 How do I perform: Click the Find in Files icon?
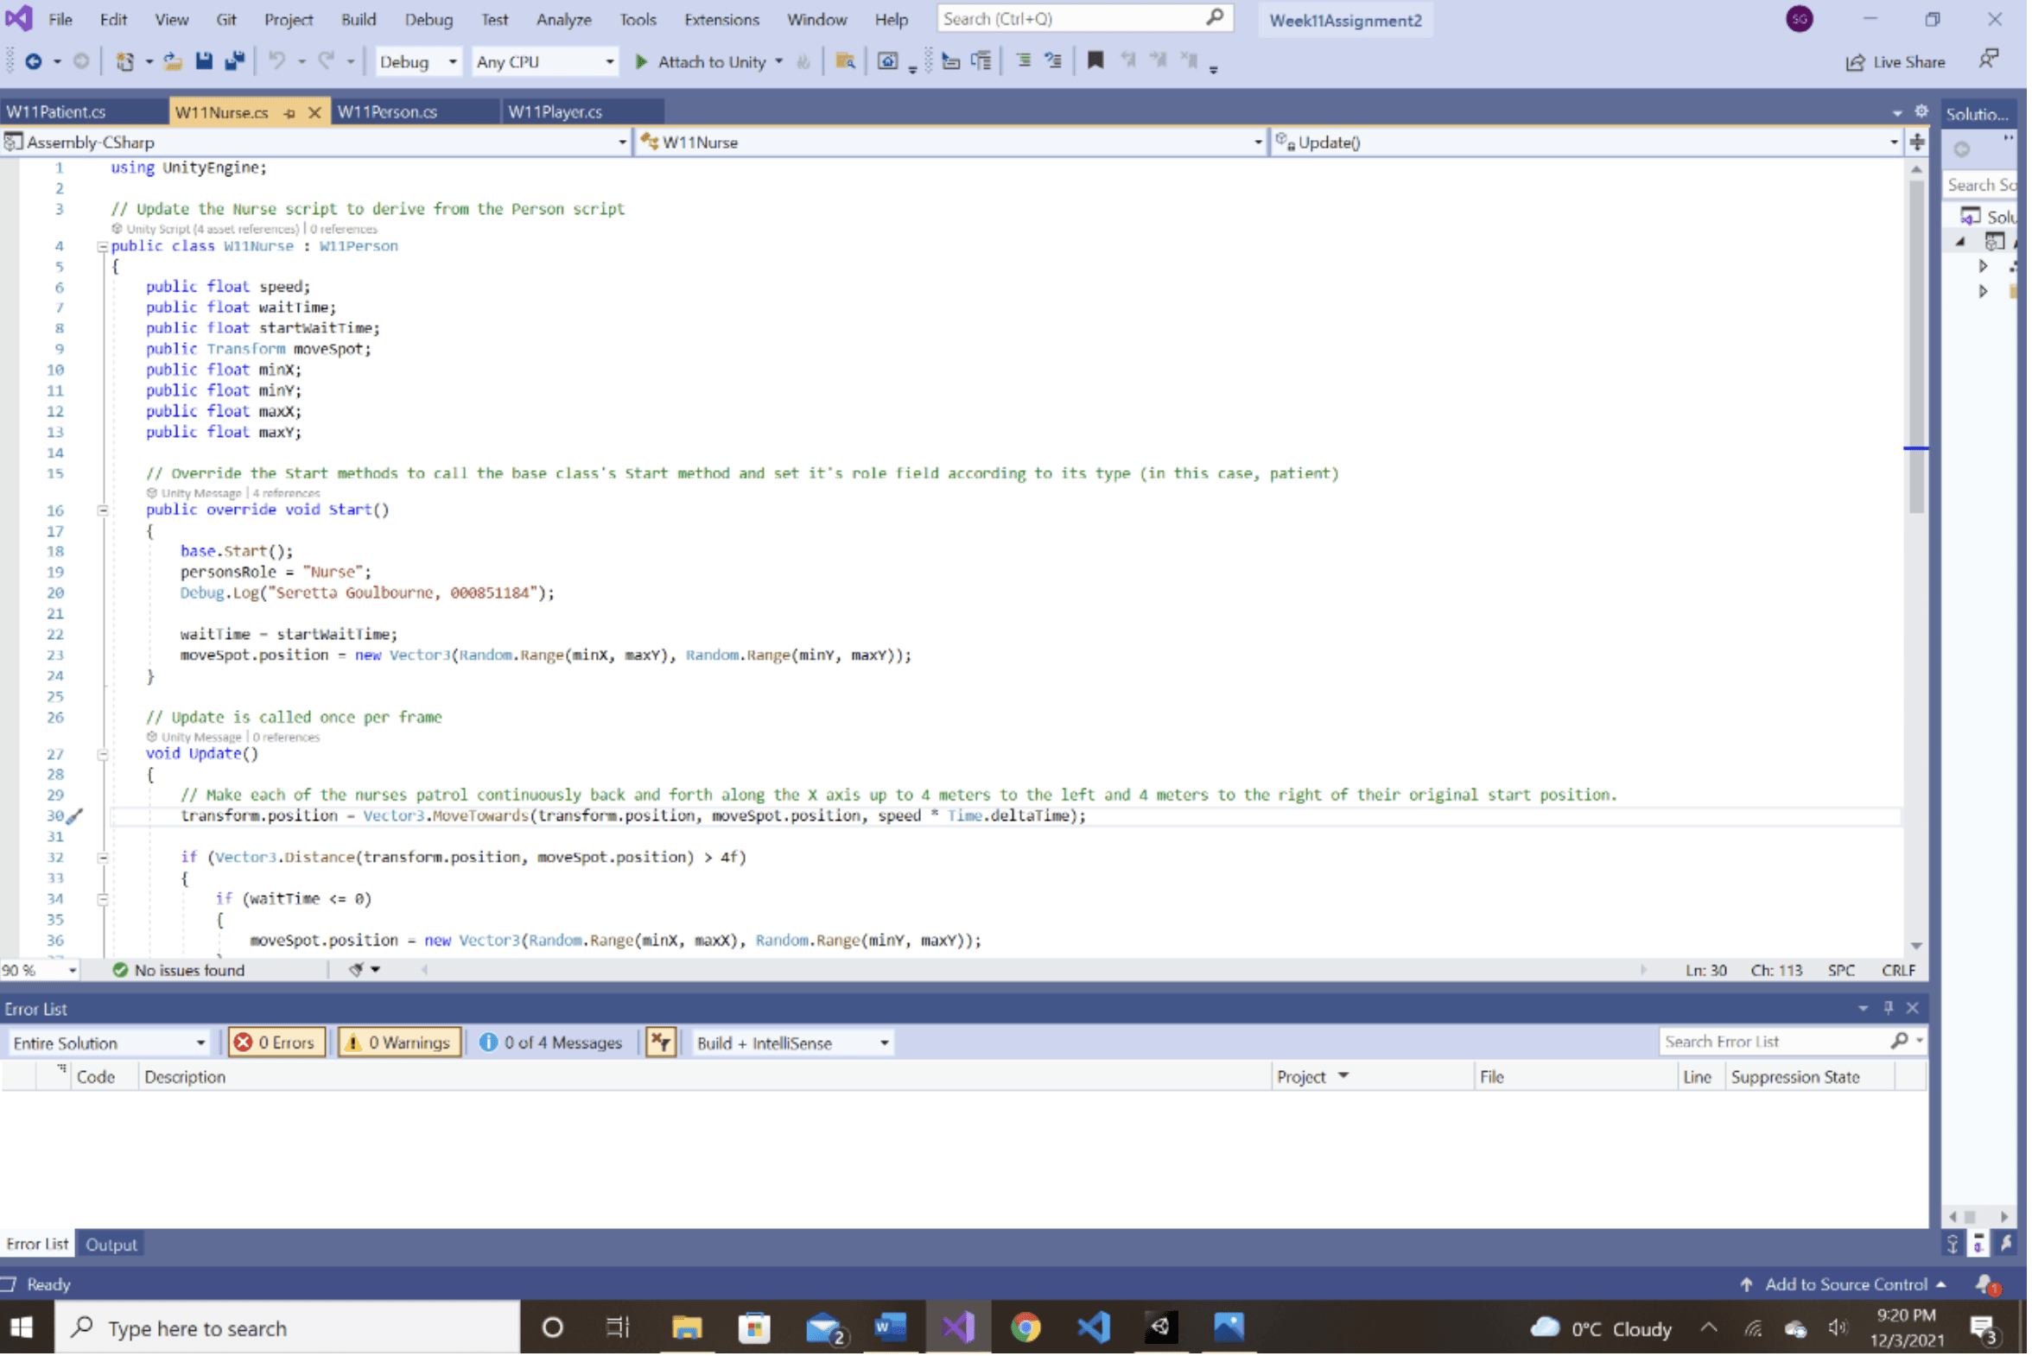click(x=846, y=61)
